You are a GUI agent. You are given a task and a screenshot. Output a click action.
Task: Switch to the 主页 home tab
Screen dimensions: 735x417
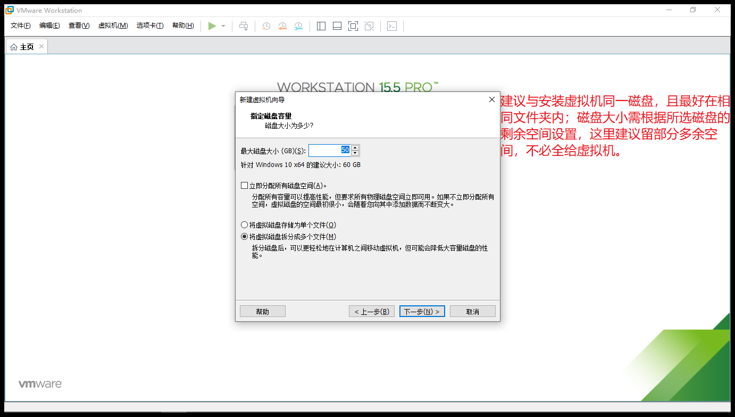click(x=27, y=47)
